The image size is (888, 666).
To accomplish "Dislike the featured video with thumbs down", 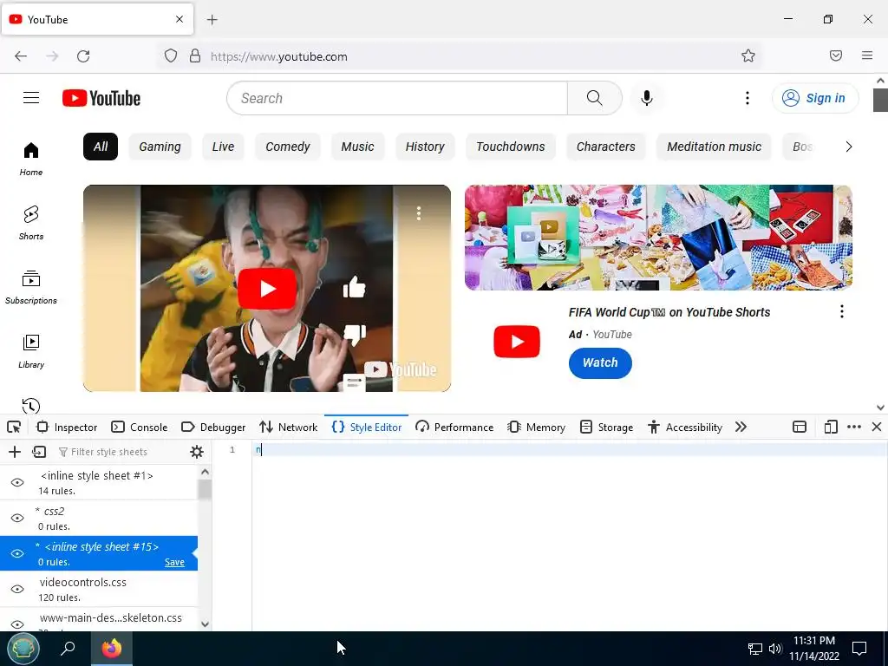I will click(355, 335).
